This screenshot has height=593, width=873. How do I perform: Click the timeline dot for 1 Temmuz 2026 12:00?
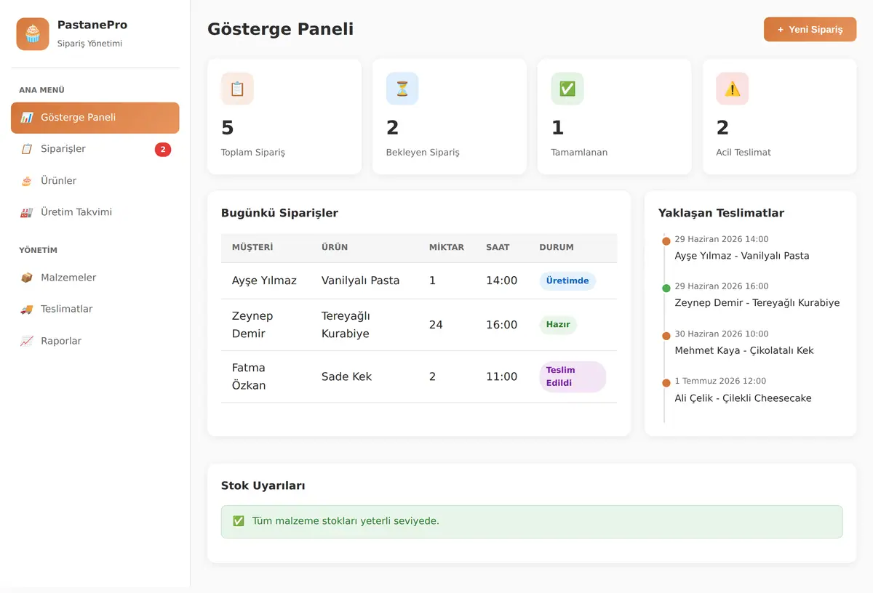[666, 383]
